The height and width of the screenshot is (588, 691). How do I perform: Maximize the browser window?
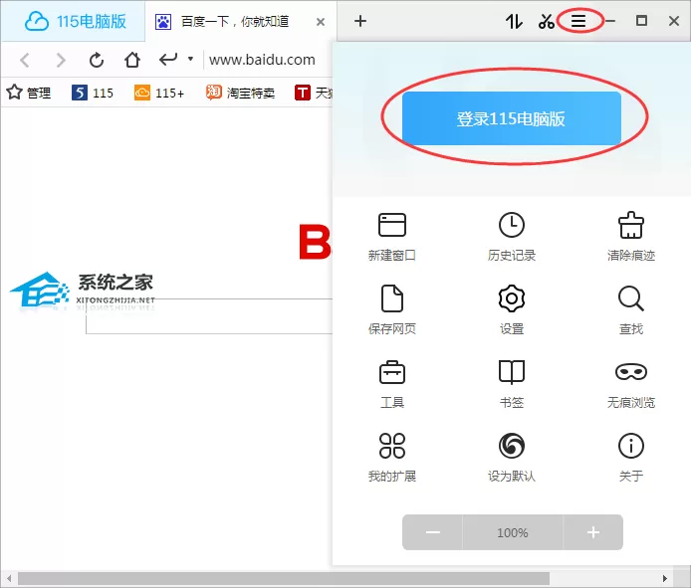click(x=641, y=21)
